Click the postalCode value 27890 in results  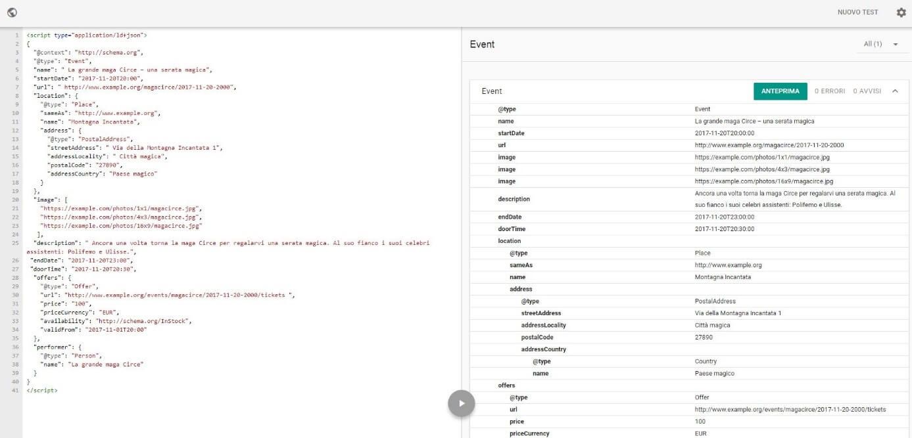click(704, 338)
